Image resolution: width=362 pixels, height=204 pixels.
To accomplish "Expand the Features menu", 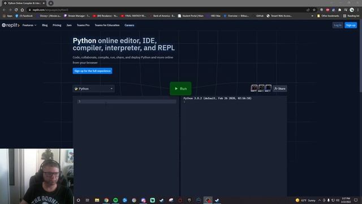I will [29, 25].
